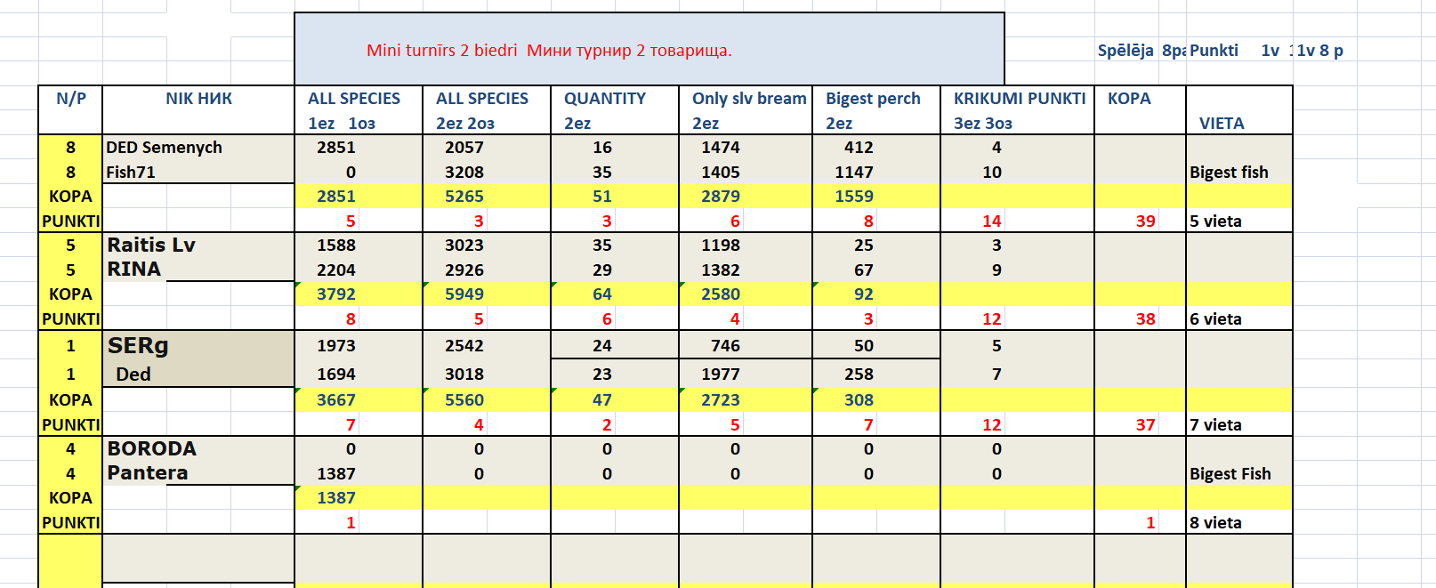This screenshot has width=1436, height=588.
Task: Select the cell showing 3208
Action: tap(464, 173)
